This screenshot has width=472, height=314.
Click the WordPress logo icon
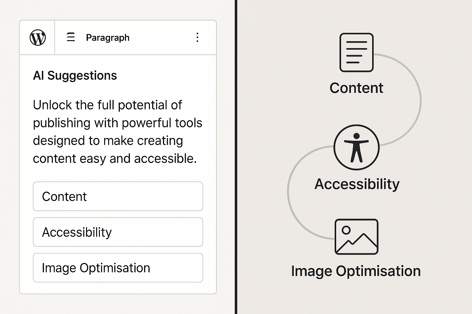[38, 38]
